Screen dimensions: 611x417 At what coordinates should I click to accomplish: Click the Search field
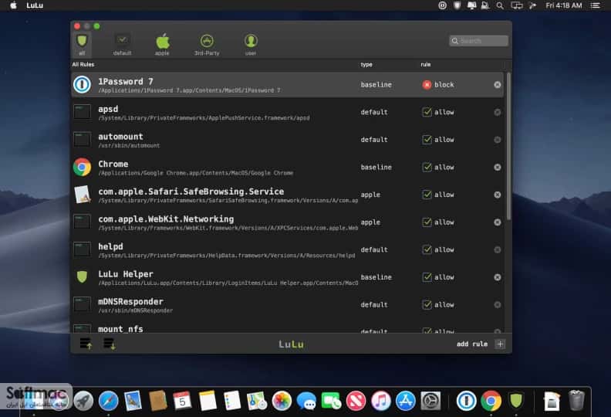click(x=478, y=41)
